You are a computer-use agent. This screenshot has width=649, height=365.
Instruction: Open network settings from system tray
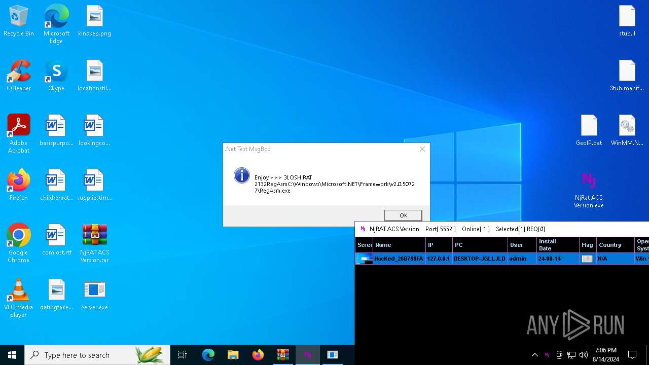pos(571,355)
